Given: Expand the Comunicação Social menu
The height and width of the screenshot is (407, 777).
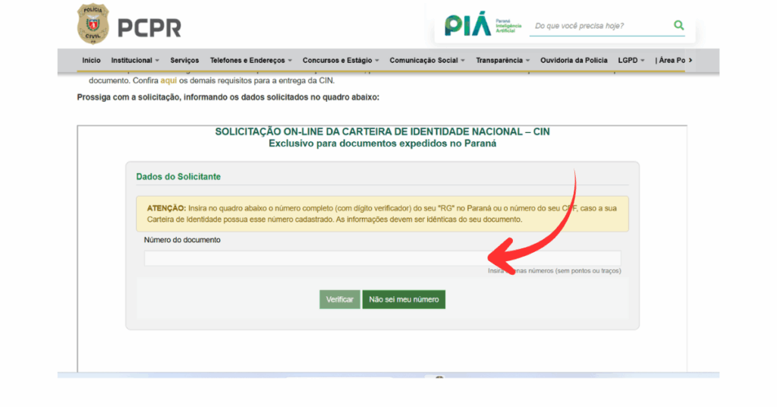Looking at the screenshot, I should [x=427, y=60].
